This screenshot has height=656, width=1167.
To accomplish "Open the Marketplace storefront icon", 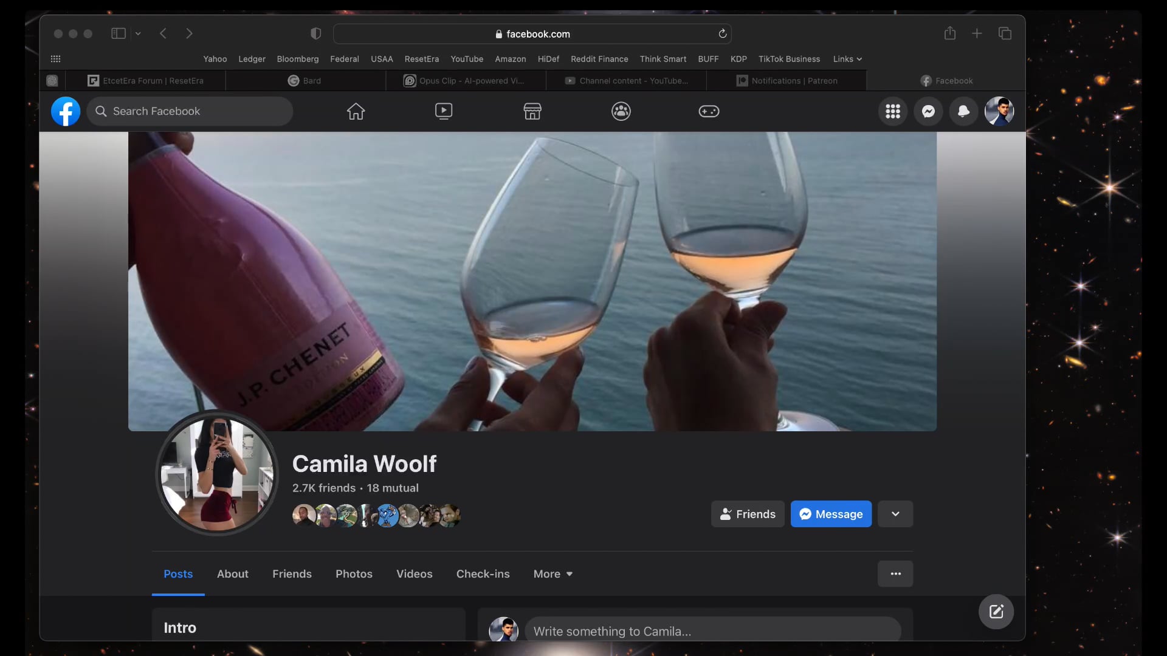I will tap(532, 111).
